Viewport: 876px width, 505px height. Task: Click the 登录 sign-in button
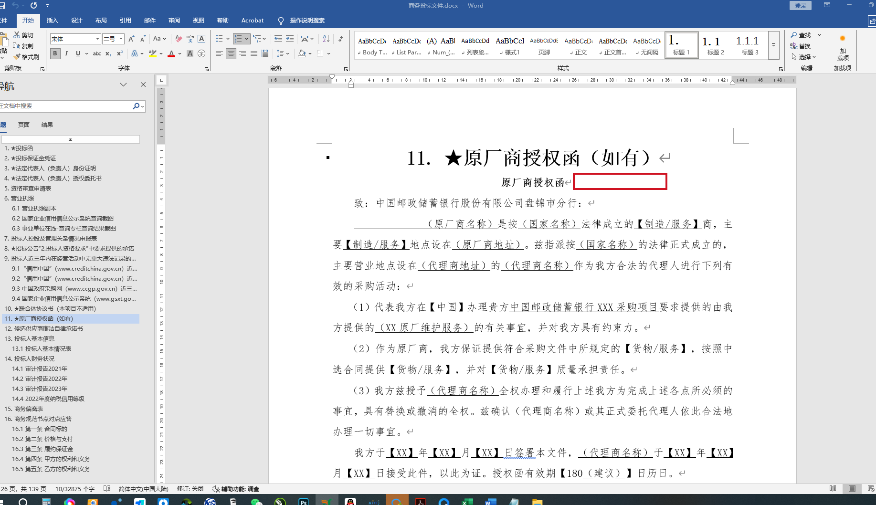pos(801,5)
